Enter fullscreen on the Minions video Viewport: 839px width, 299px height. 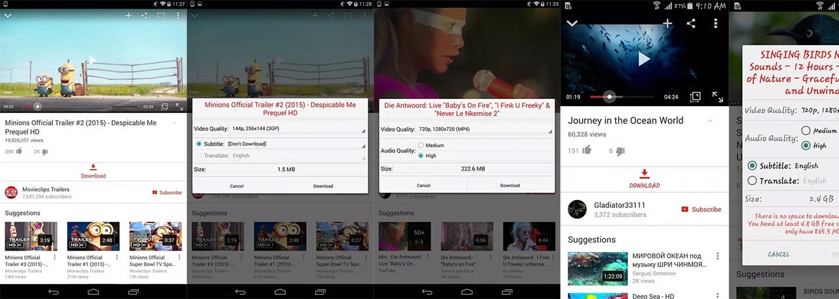click(x=179, y=106)
